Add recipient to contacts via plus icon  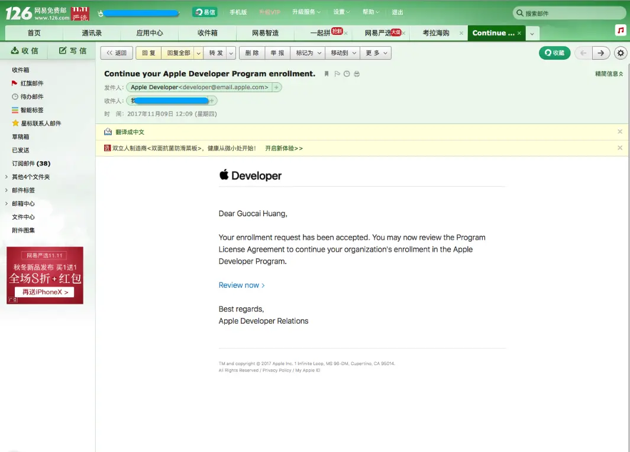(x=212, y=100)
